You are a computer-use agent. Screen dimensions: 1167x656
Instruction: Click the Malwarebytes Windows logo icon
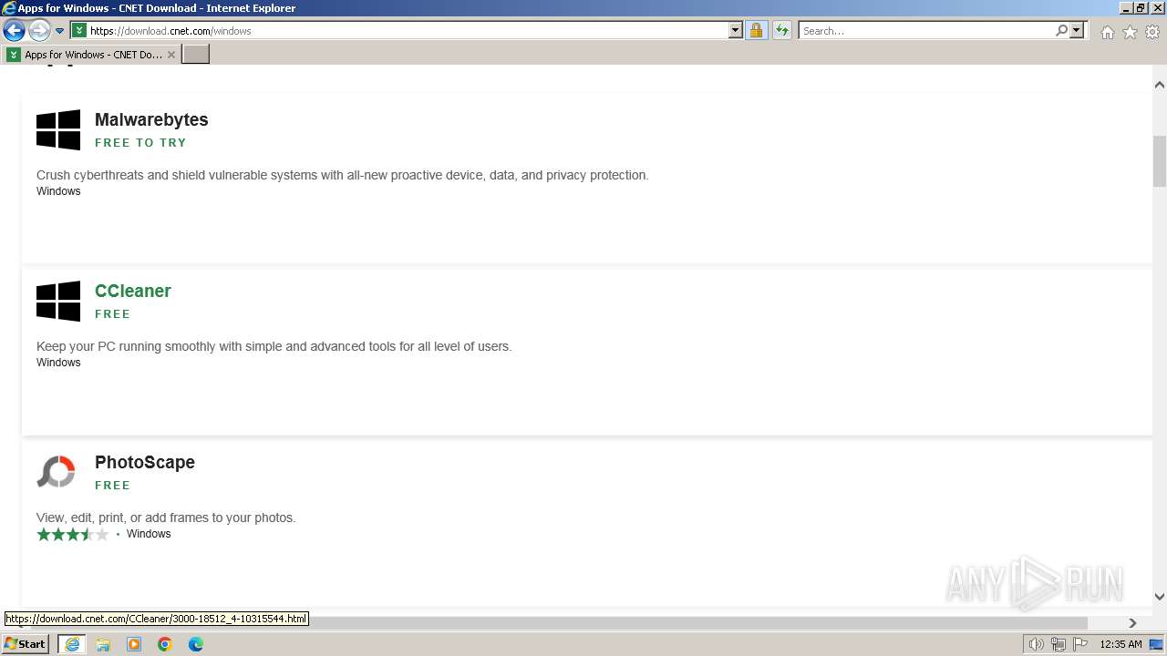point(58,129)
